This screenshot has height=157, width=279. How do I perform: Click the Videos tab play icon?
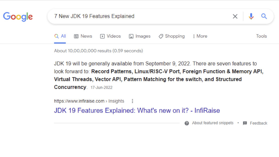point(102,36)
